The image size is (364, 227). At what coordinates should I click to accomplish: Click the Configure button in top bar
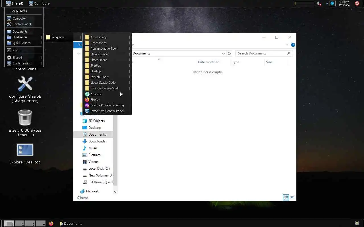(x=39, y=3)
